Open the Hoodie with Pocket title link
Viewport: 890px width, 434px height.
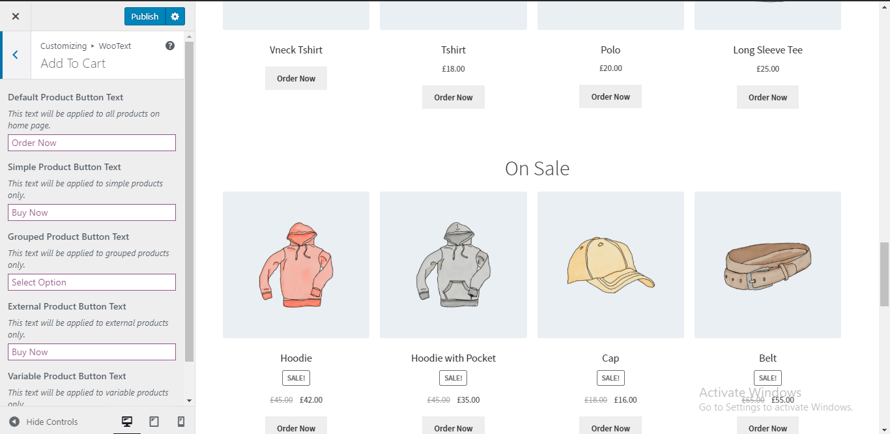(453, 358)
